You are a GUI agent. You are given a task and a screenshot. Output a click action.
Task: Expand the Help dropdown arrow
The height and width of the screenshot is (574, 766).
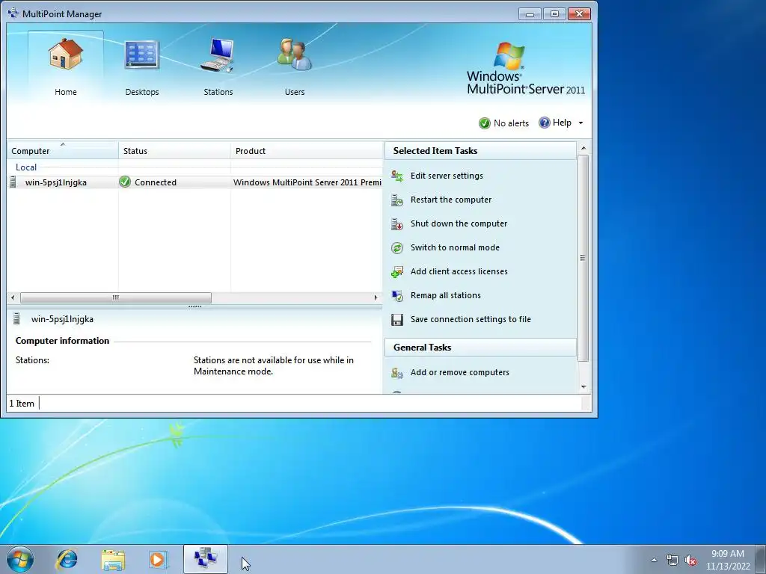click(580, 123)
